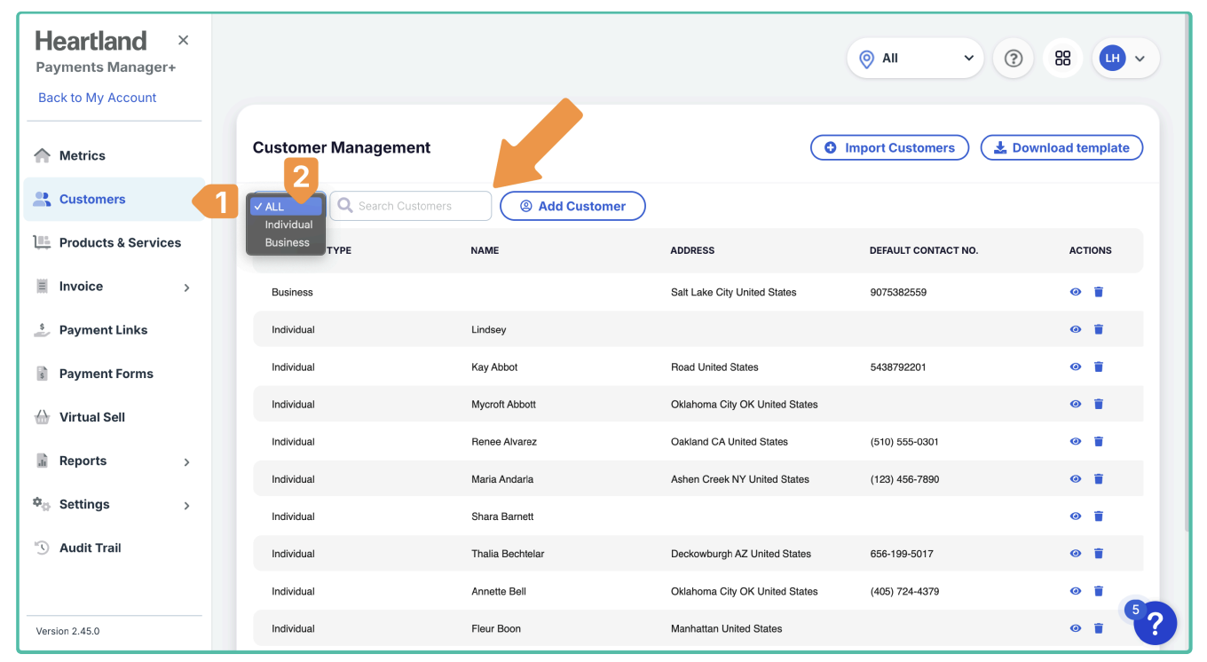
Task: Open the blue help chat bubble
Action: click(1155, 624)
